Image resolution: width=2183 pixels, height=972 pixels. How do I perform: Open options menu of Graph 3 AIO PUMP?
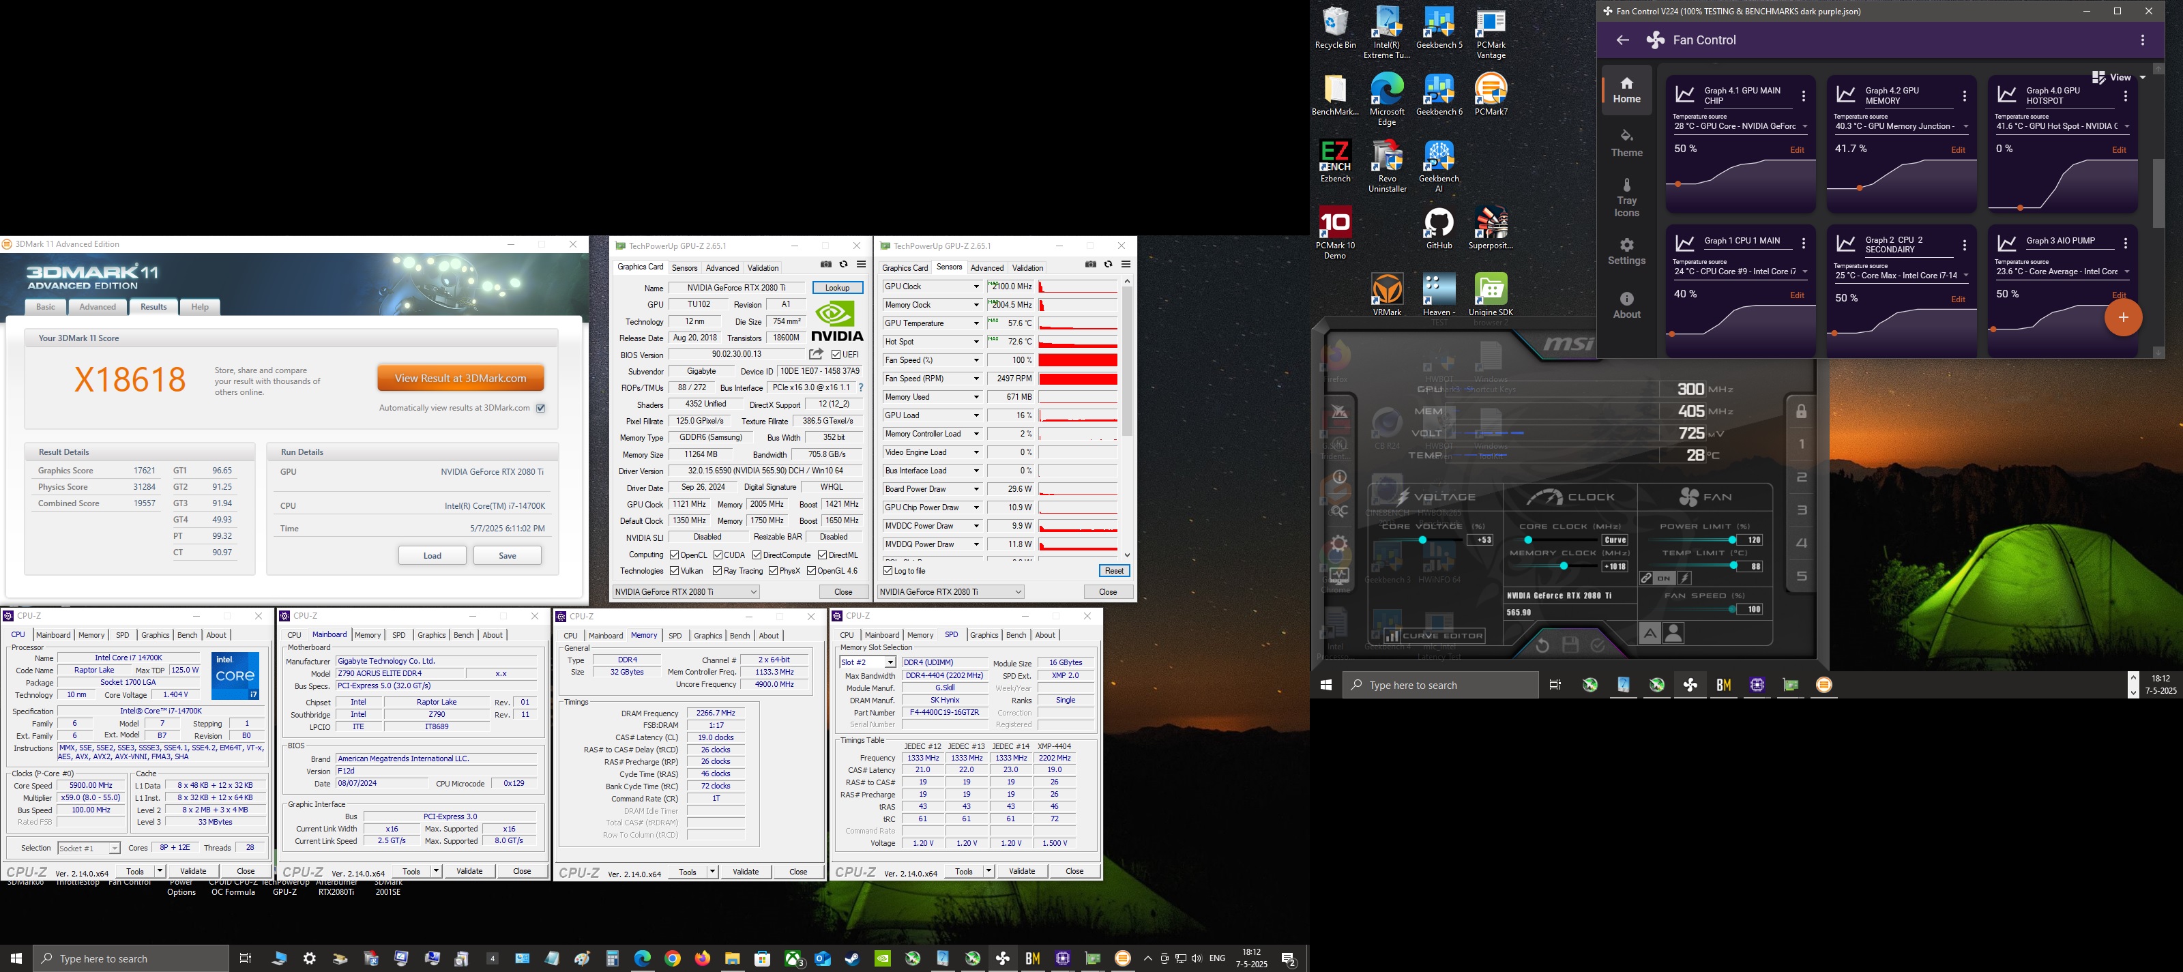coord(2126,244)
